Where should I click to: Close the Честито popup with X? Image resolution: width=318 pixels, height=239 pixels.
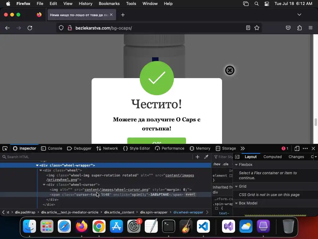[230, 70]
